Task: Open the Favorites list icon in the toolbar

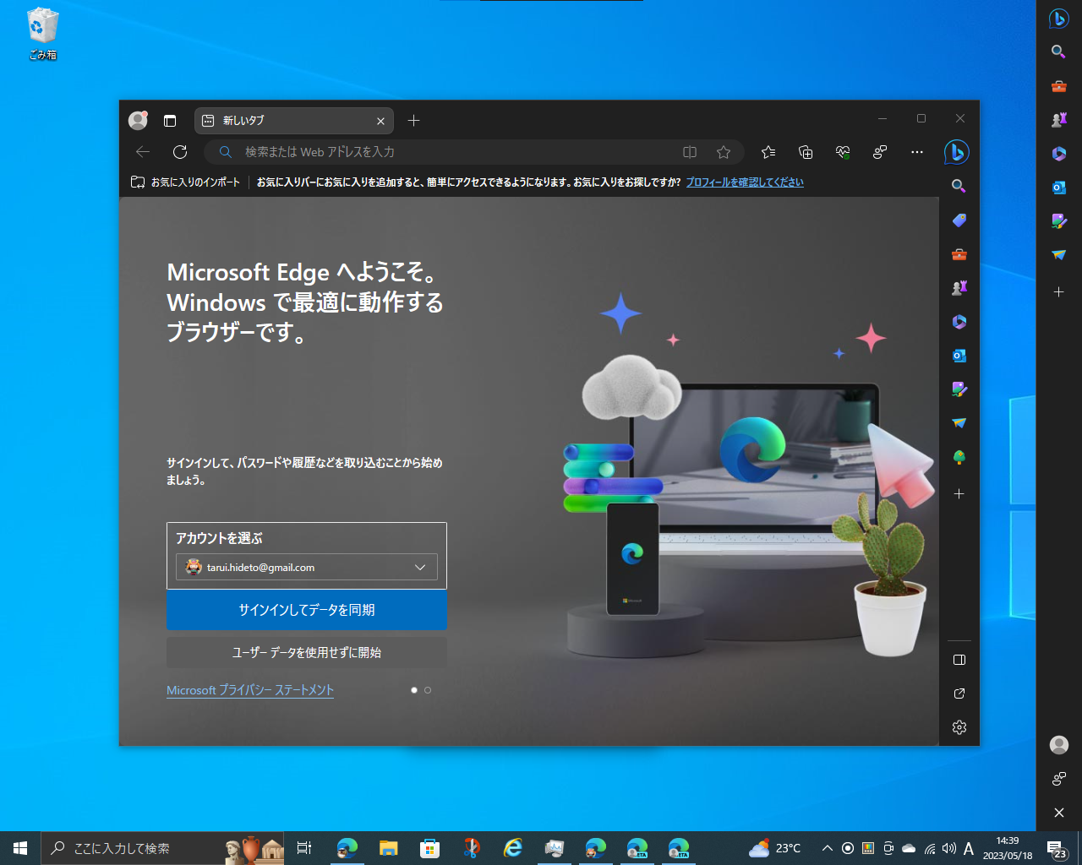Action: 768,152
